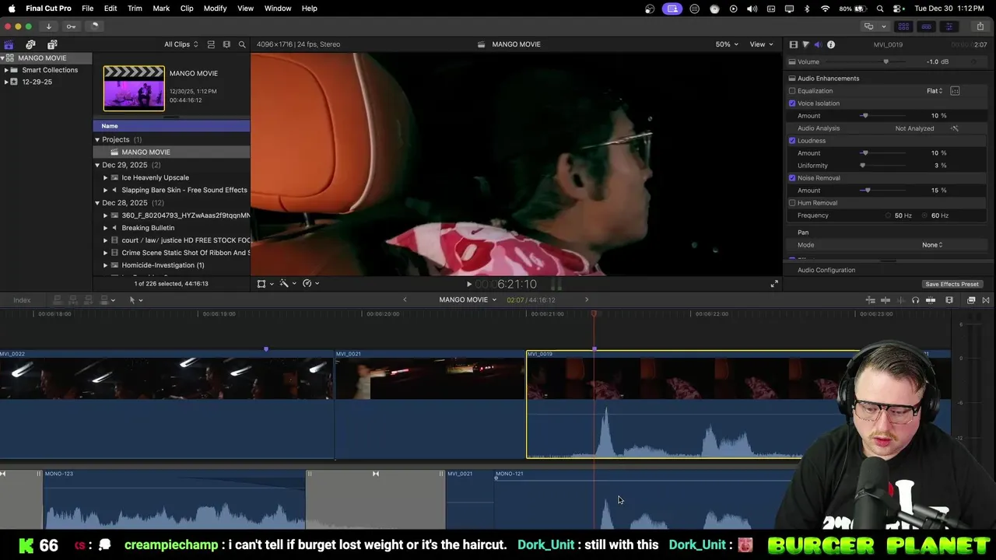Viewport: 996px width, 560px height.
Task: Show the Color inspector tab icon
Action: tap(805, 44)
